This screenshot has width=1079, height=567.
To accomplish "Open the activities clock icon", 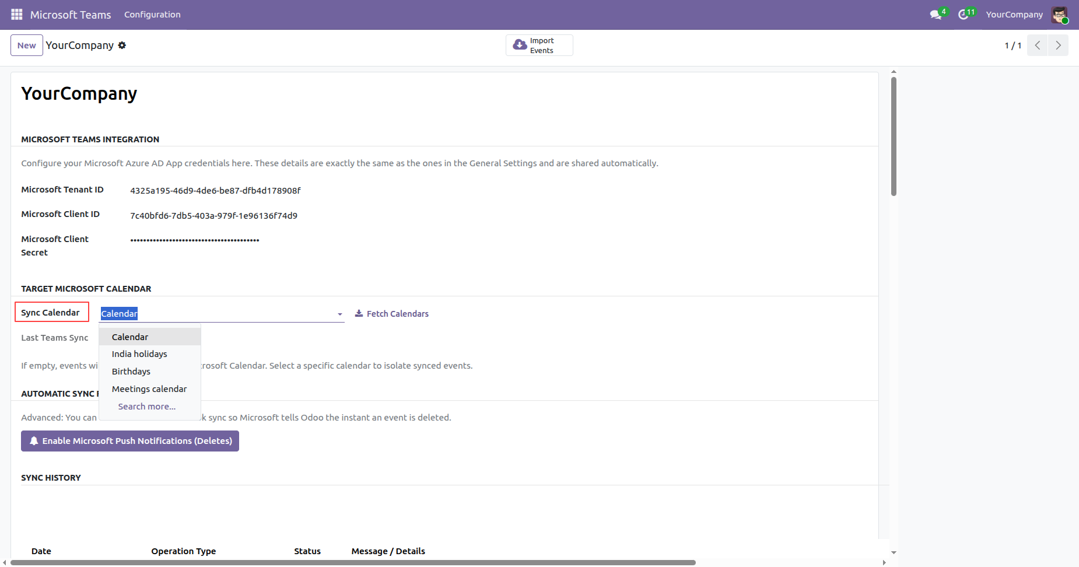I will pyautogui.click(x=964, y=15).
